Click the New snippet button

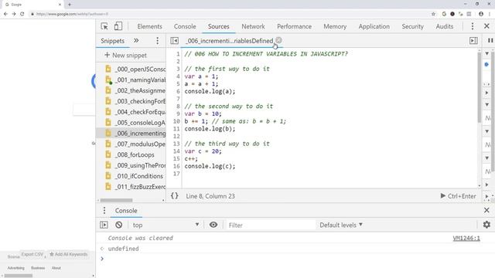pos(125,55)
